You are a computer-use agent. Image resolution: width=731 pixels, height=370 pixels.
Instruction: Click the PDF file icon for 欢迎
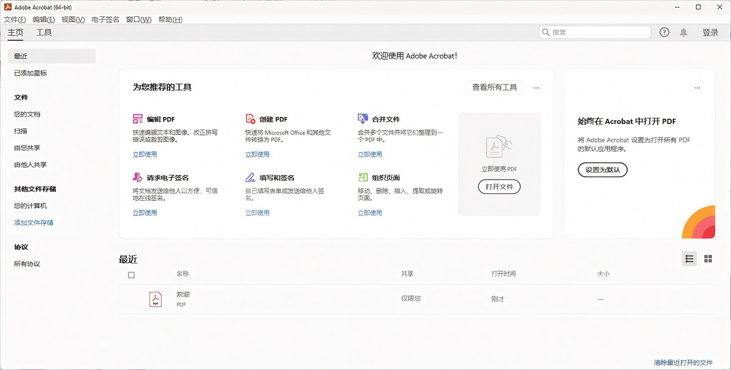coord(155,299)
